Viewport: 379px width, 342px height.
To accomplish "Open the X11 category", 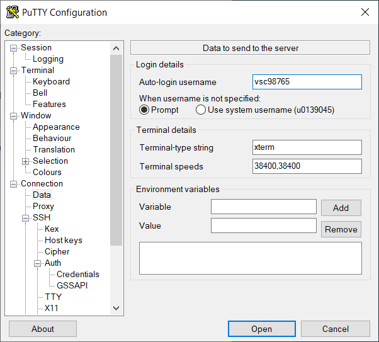I will point(51,309).
